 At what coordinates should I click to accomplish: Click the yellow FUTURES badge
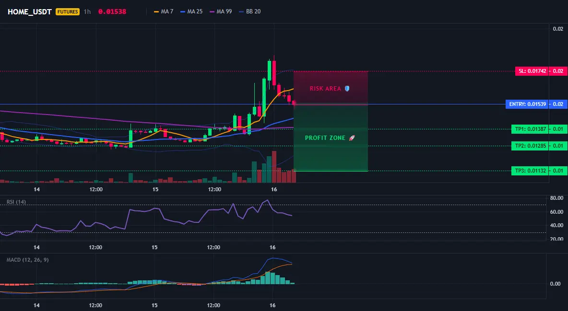coord(67,12)
